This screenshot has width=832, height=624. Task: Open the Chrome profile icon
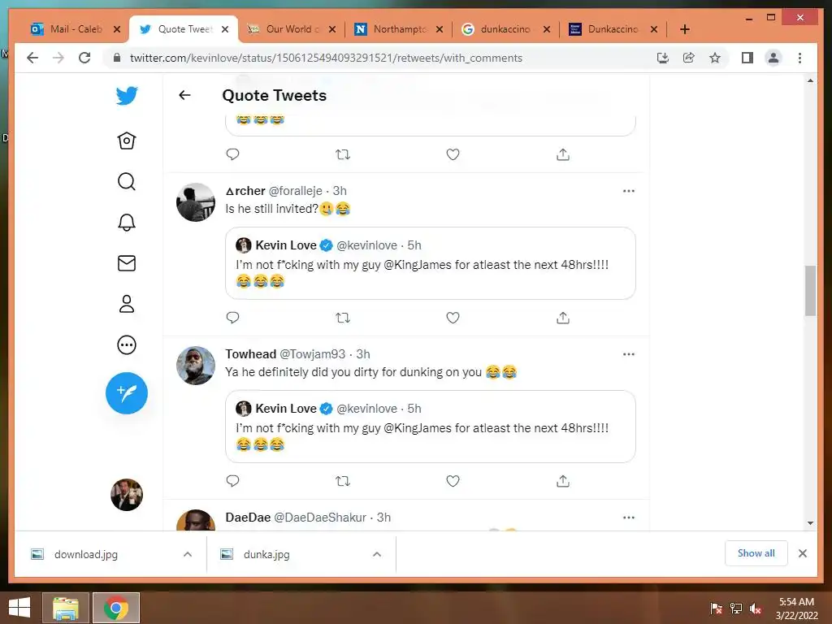point(773,58)
